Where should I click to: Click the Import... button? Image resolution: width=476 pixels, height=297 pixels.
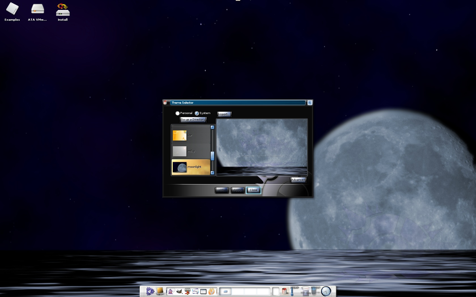[x=224, y=114]
